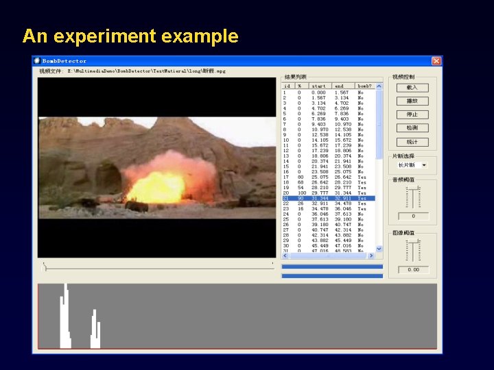
Task: Click the lower blue progress bar
Action: click(x=332, y=276)
